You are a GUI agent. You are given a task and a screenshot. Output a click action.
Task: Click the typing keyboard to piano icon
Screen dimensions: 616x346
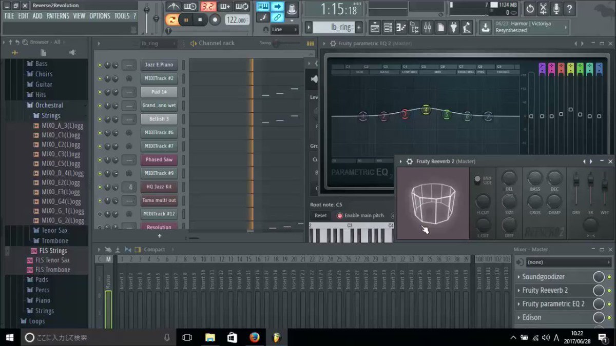point(263,7)
